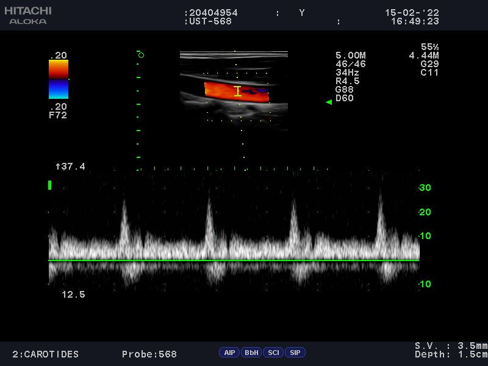Click the red-orange part of color scale
Screen dimensions: 488x366
point(59,70)
